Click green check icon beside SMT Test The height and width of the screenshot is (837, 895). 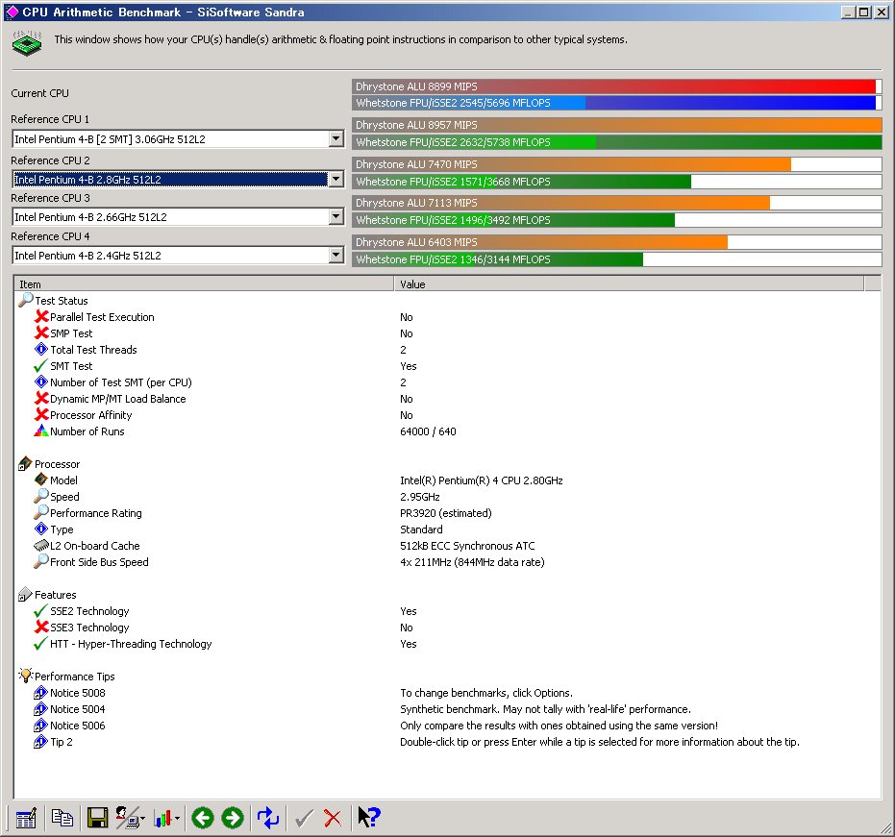click(x=40, y=365)
